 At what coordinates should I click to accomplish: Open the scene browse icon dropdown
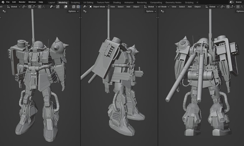(232, 2)
